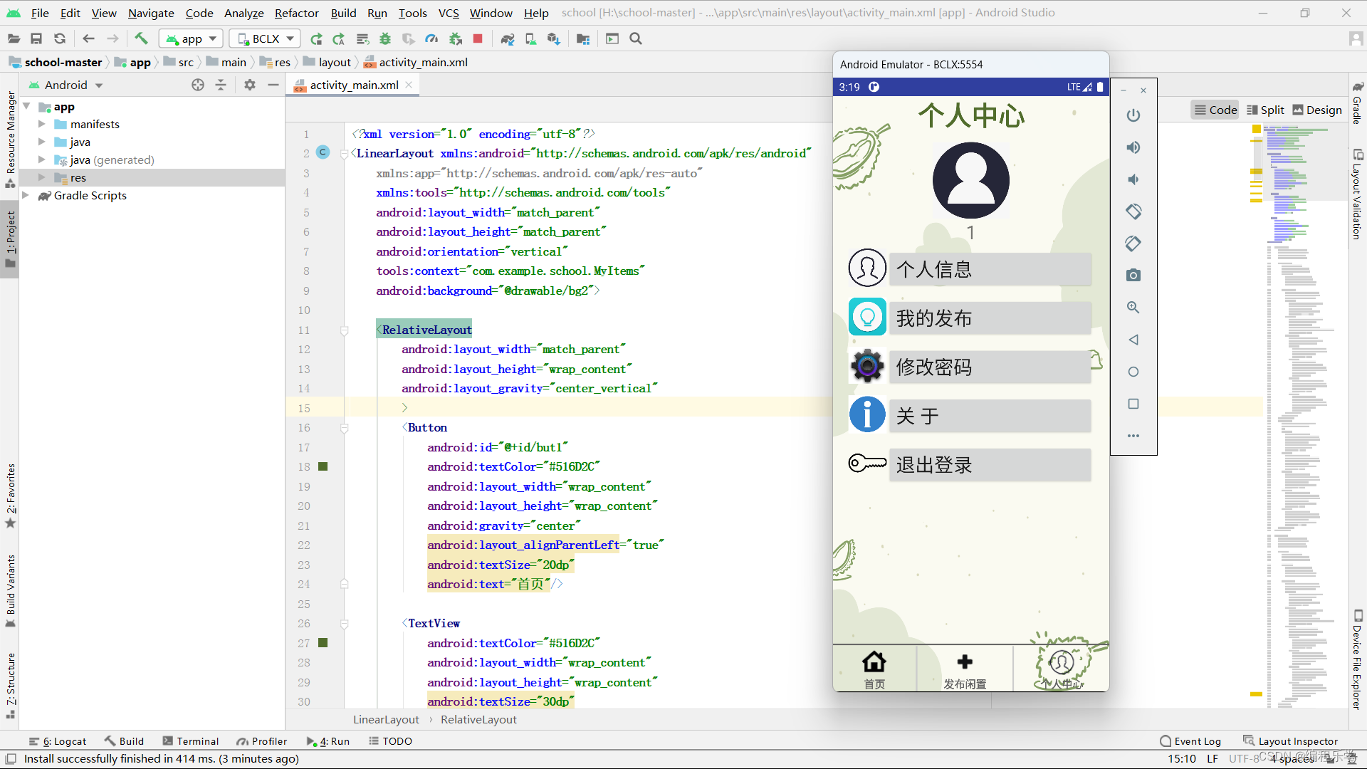Switch editor to Code view mode
This screenshot has height=769, width=1367.
pyautogui.click(x=1215, y=110)
